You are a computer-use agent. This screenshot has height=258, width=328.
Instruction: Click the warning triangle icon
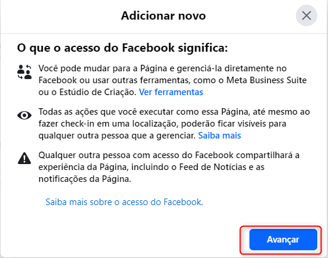(x=24, y=158)
